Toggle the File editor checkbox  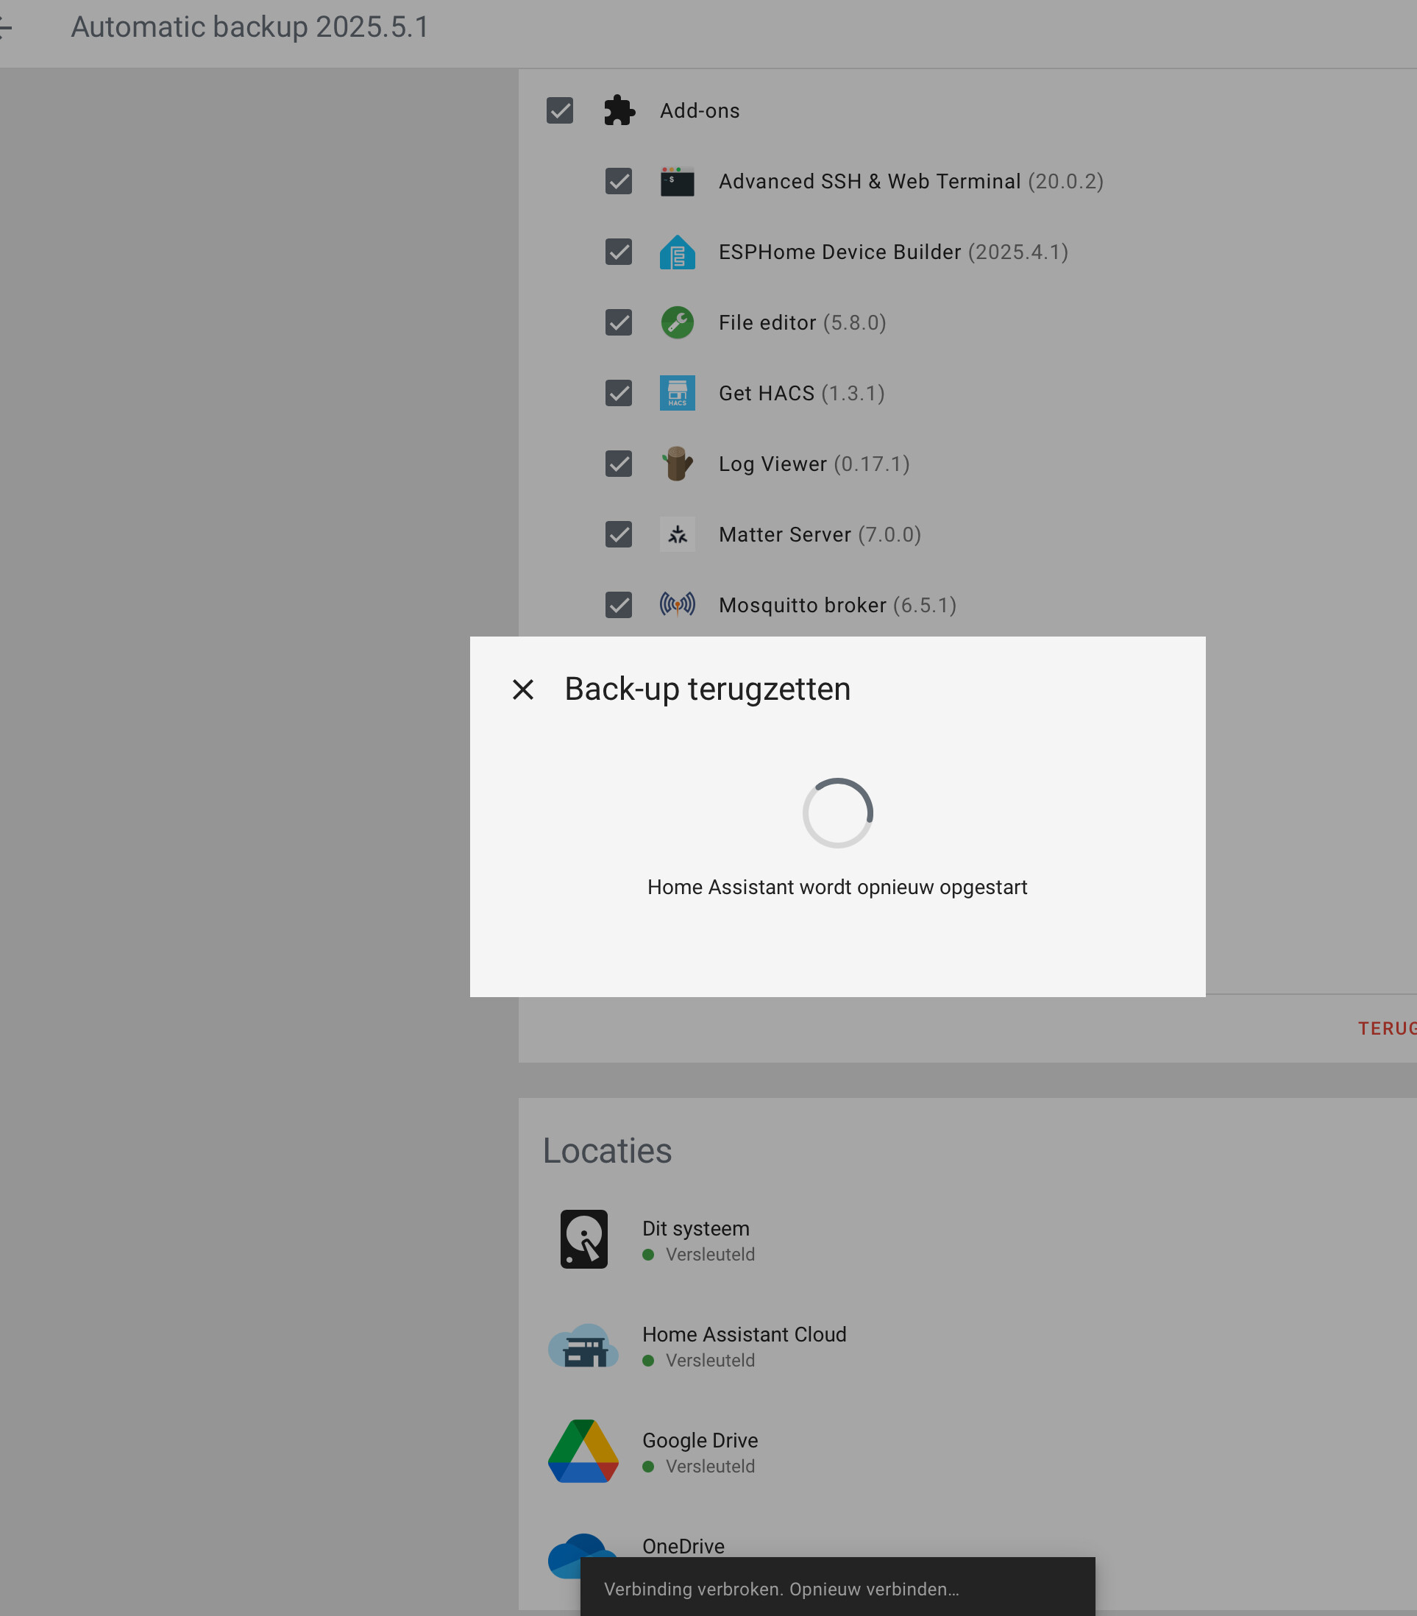(618, 322)
